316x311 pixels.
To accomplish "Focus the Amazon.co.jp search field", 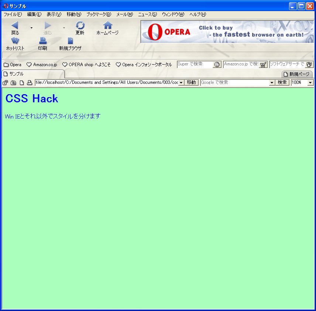I will pos(241,64).
